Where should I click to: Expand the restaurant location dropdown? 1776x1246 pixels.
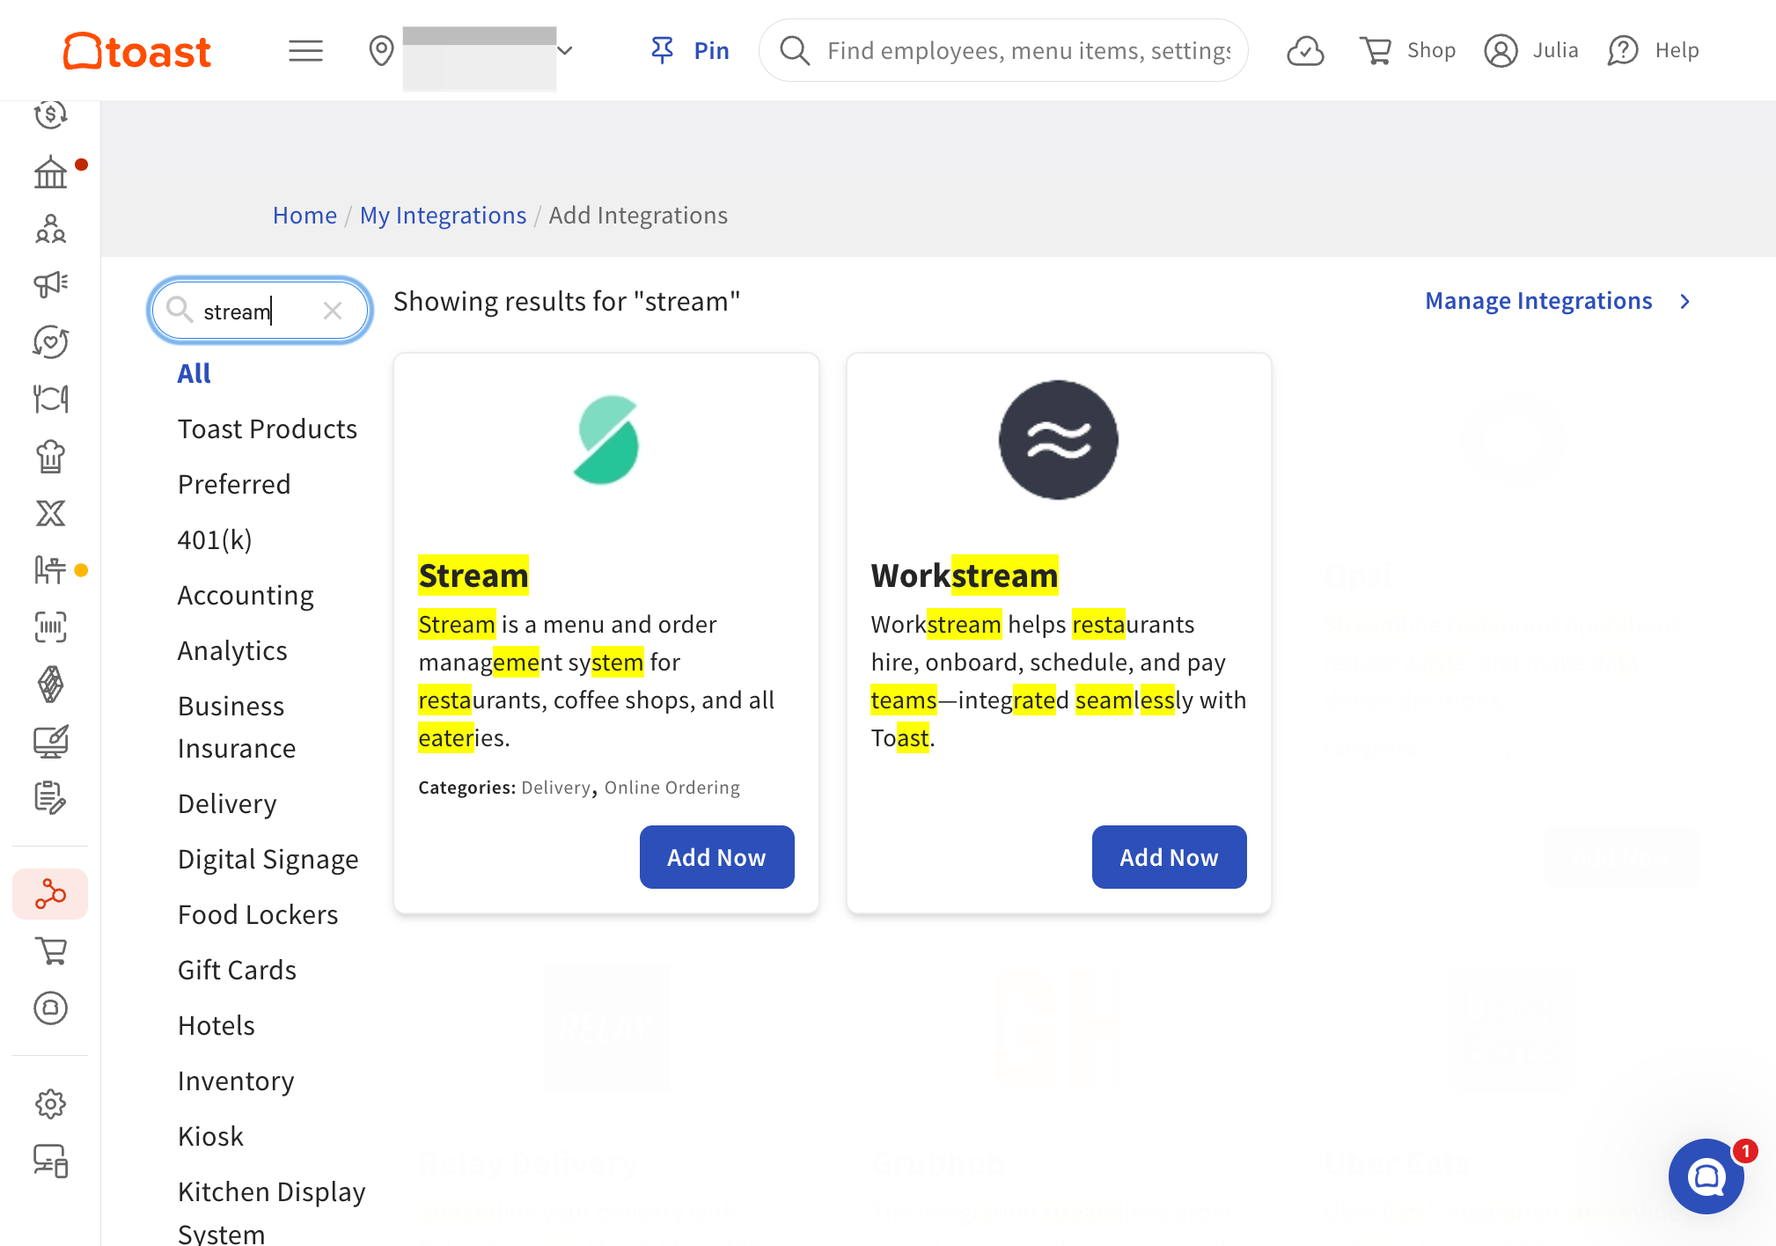click(x=566, y=51)
